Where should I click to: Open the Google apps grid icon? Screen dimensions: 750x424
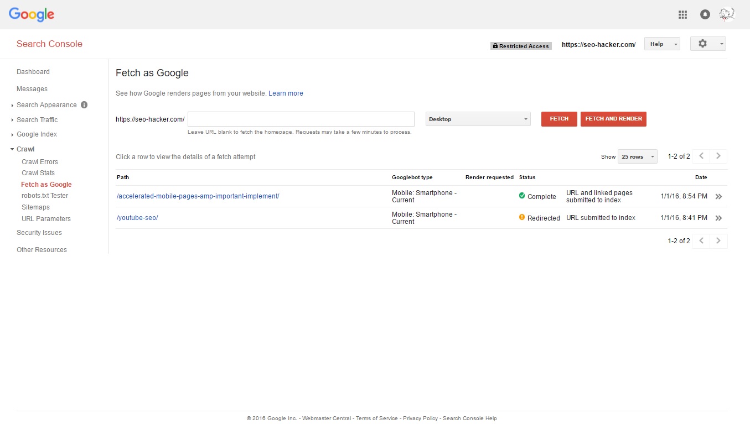[x=682, y=15]
